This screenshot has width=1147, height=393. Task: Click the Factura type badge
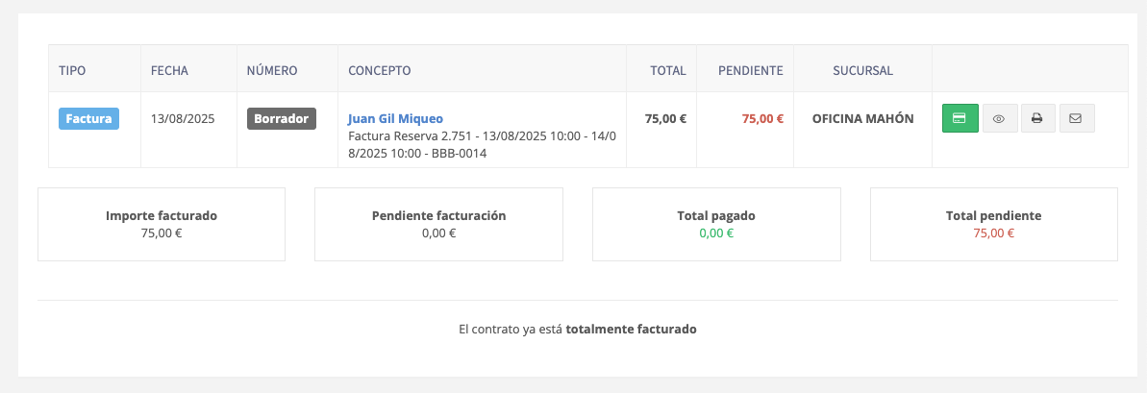[x=88, y=118]
